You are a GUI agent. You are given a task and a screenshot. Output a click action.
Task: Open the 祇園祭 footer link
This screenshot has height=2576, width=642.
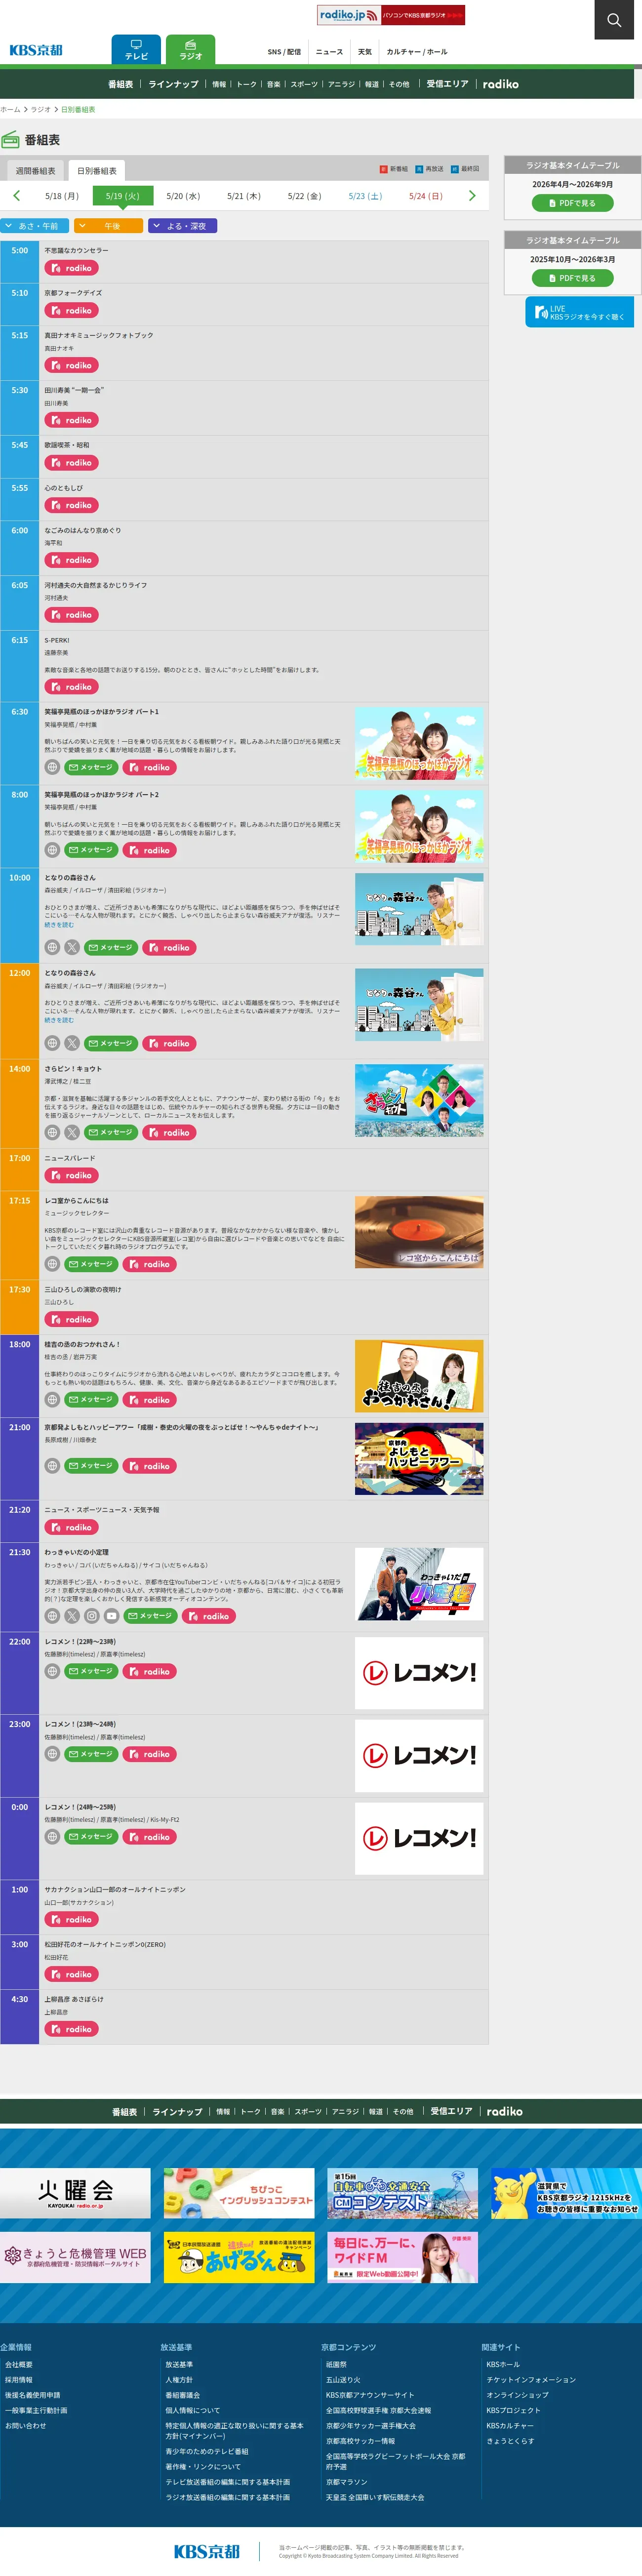click(336, 2365)
